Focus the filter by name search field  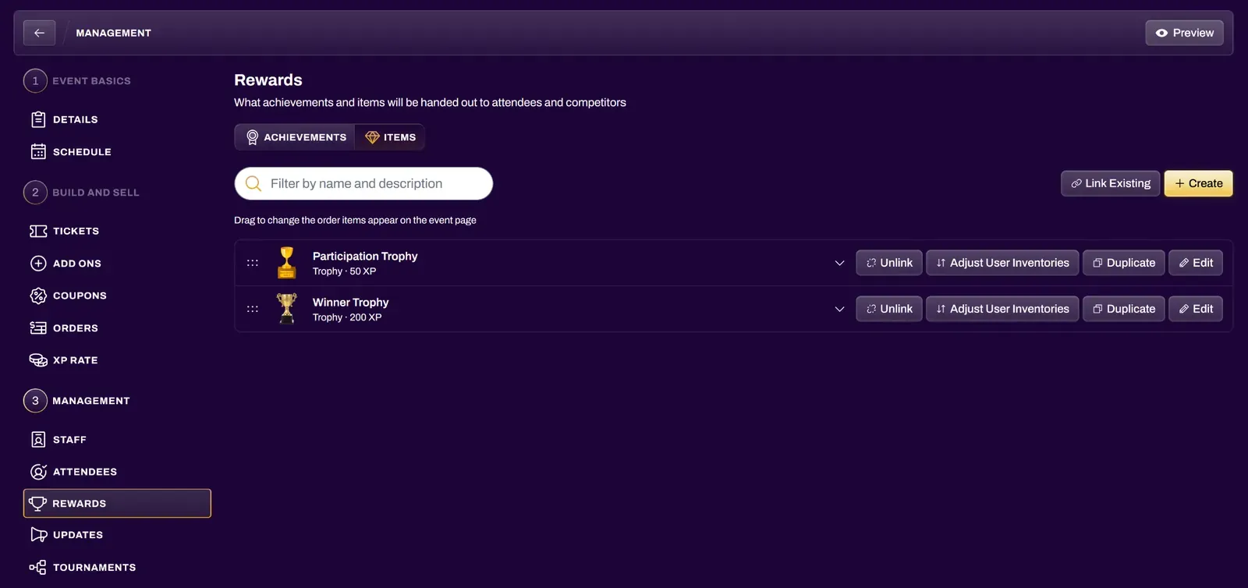[x=363, y=183]
